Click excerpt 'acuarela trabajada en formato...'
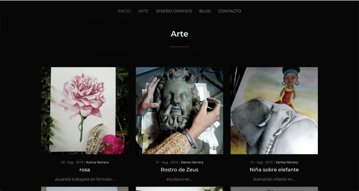This screenshot has height=191, width=359. tap(85, 179)
